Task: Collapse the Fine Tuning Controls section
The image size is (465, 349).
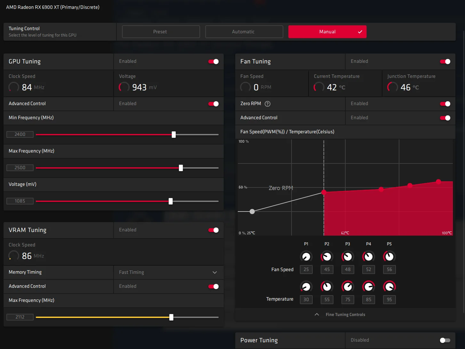Action: pos(317,314)
